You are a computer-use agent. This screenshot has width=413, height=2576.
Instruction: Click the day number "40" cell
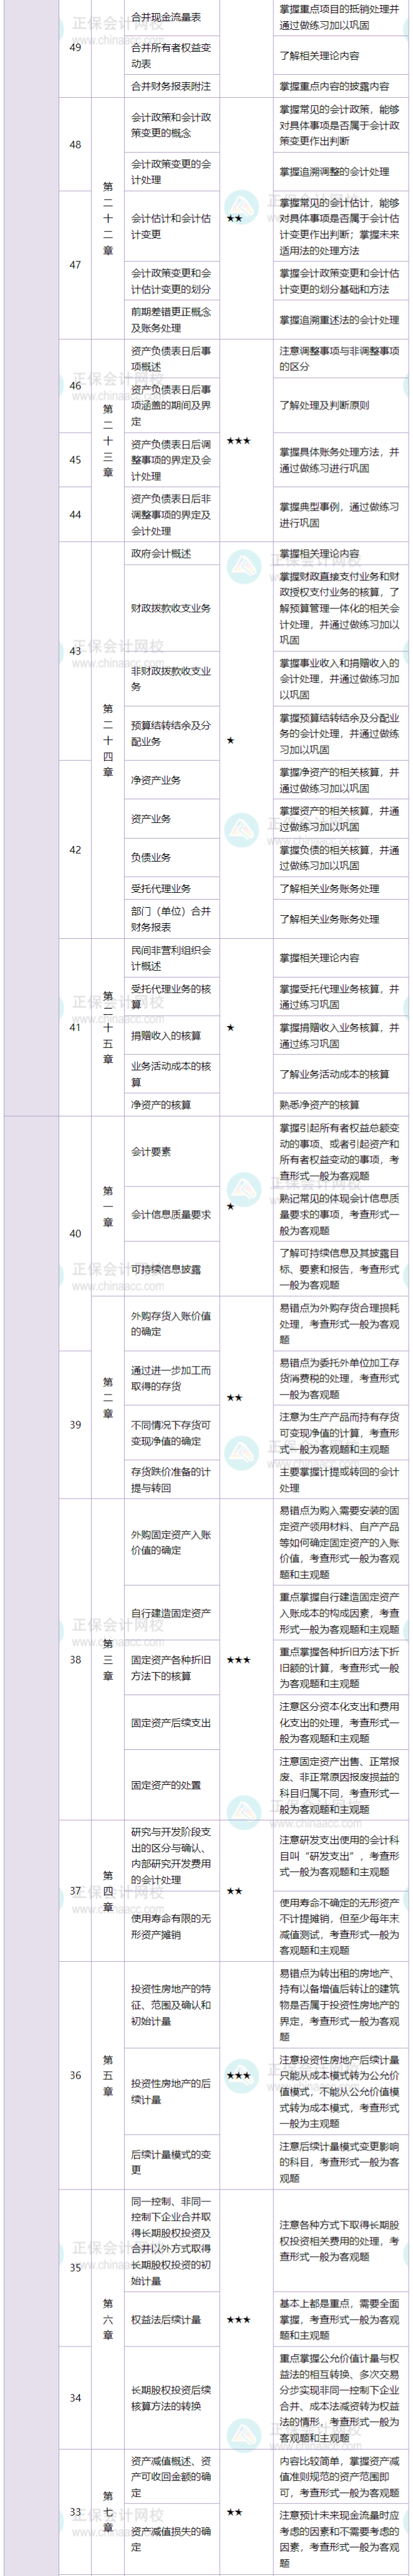tap(75, 1233)
